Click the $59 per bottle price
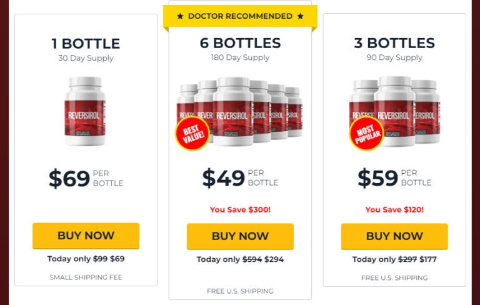The height and width of the screenshot is (305, 480). pos(394,177)
